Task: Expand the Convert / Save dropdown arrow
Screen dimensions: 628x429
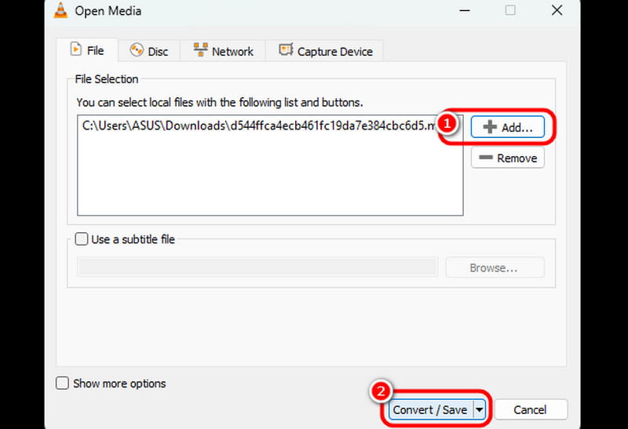Action: pos(478,409)
